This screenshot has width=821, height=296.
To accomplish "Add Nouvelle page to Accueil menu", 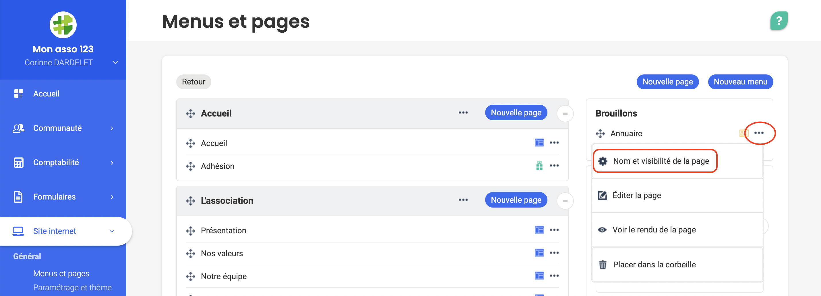I will pyautogui.click(x=516, y=113).
